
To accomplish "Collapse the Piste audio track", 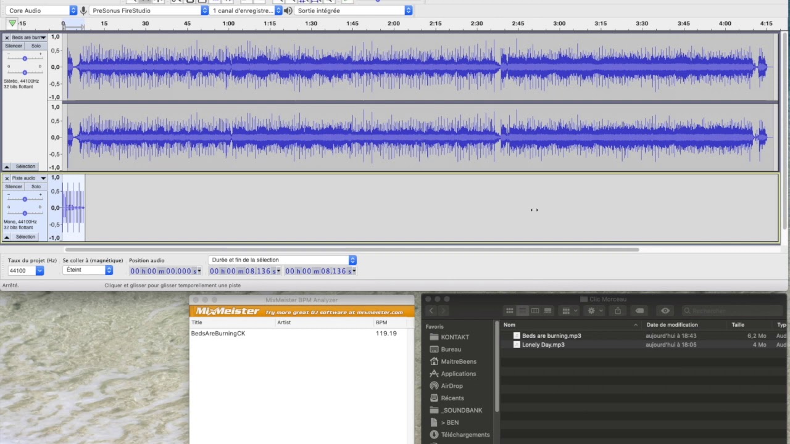I will coord(7,237).
